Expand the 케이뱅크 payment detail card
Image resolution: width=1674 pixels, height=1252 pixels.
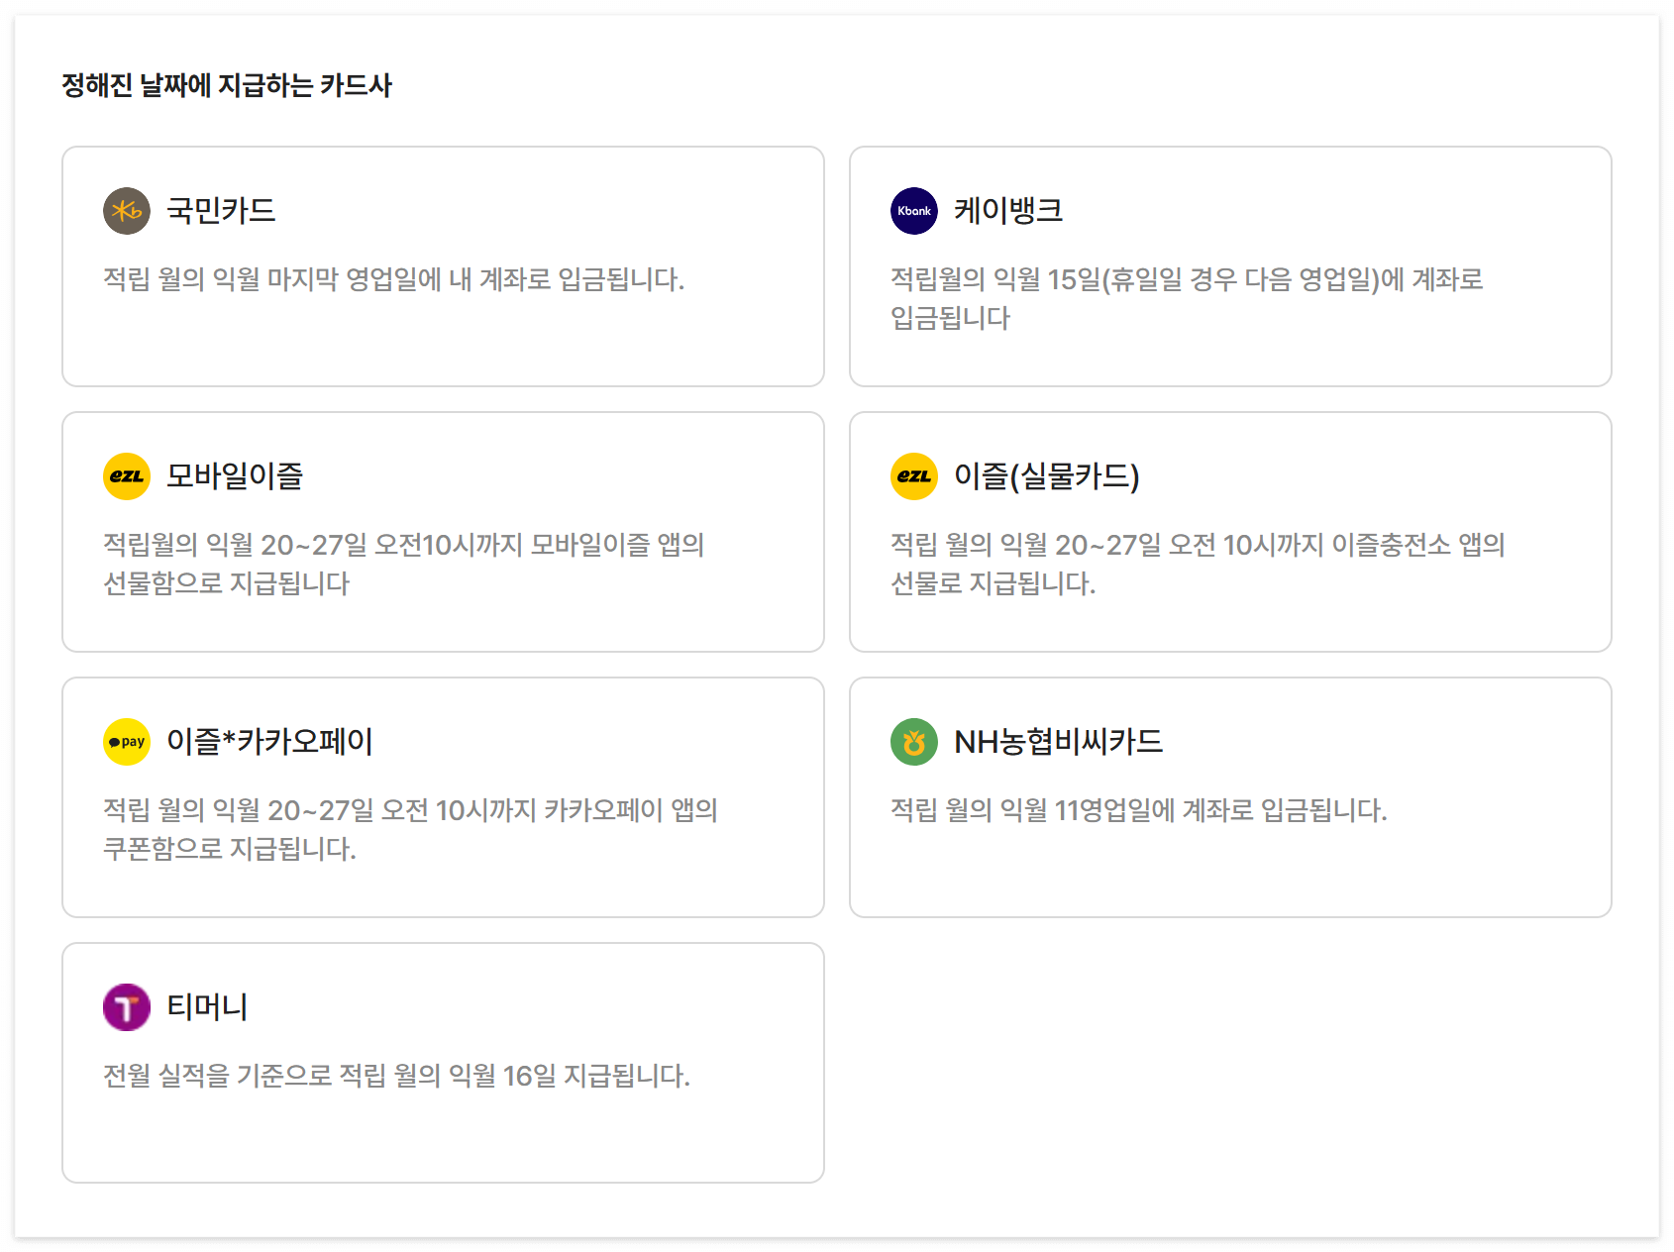point(1230,265)
